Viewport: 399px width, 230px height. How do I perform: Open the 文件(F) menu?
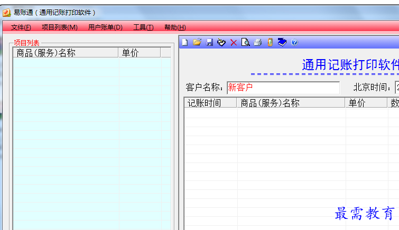pos(21,27)
